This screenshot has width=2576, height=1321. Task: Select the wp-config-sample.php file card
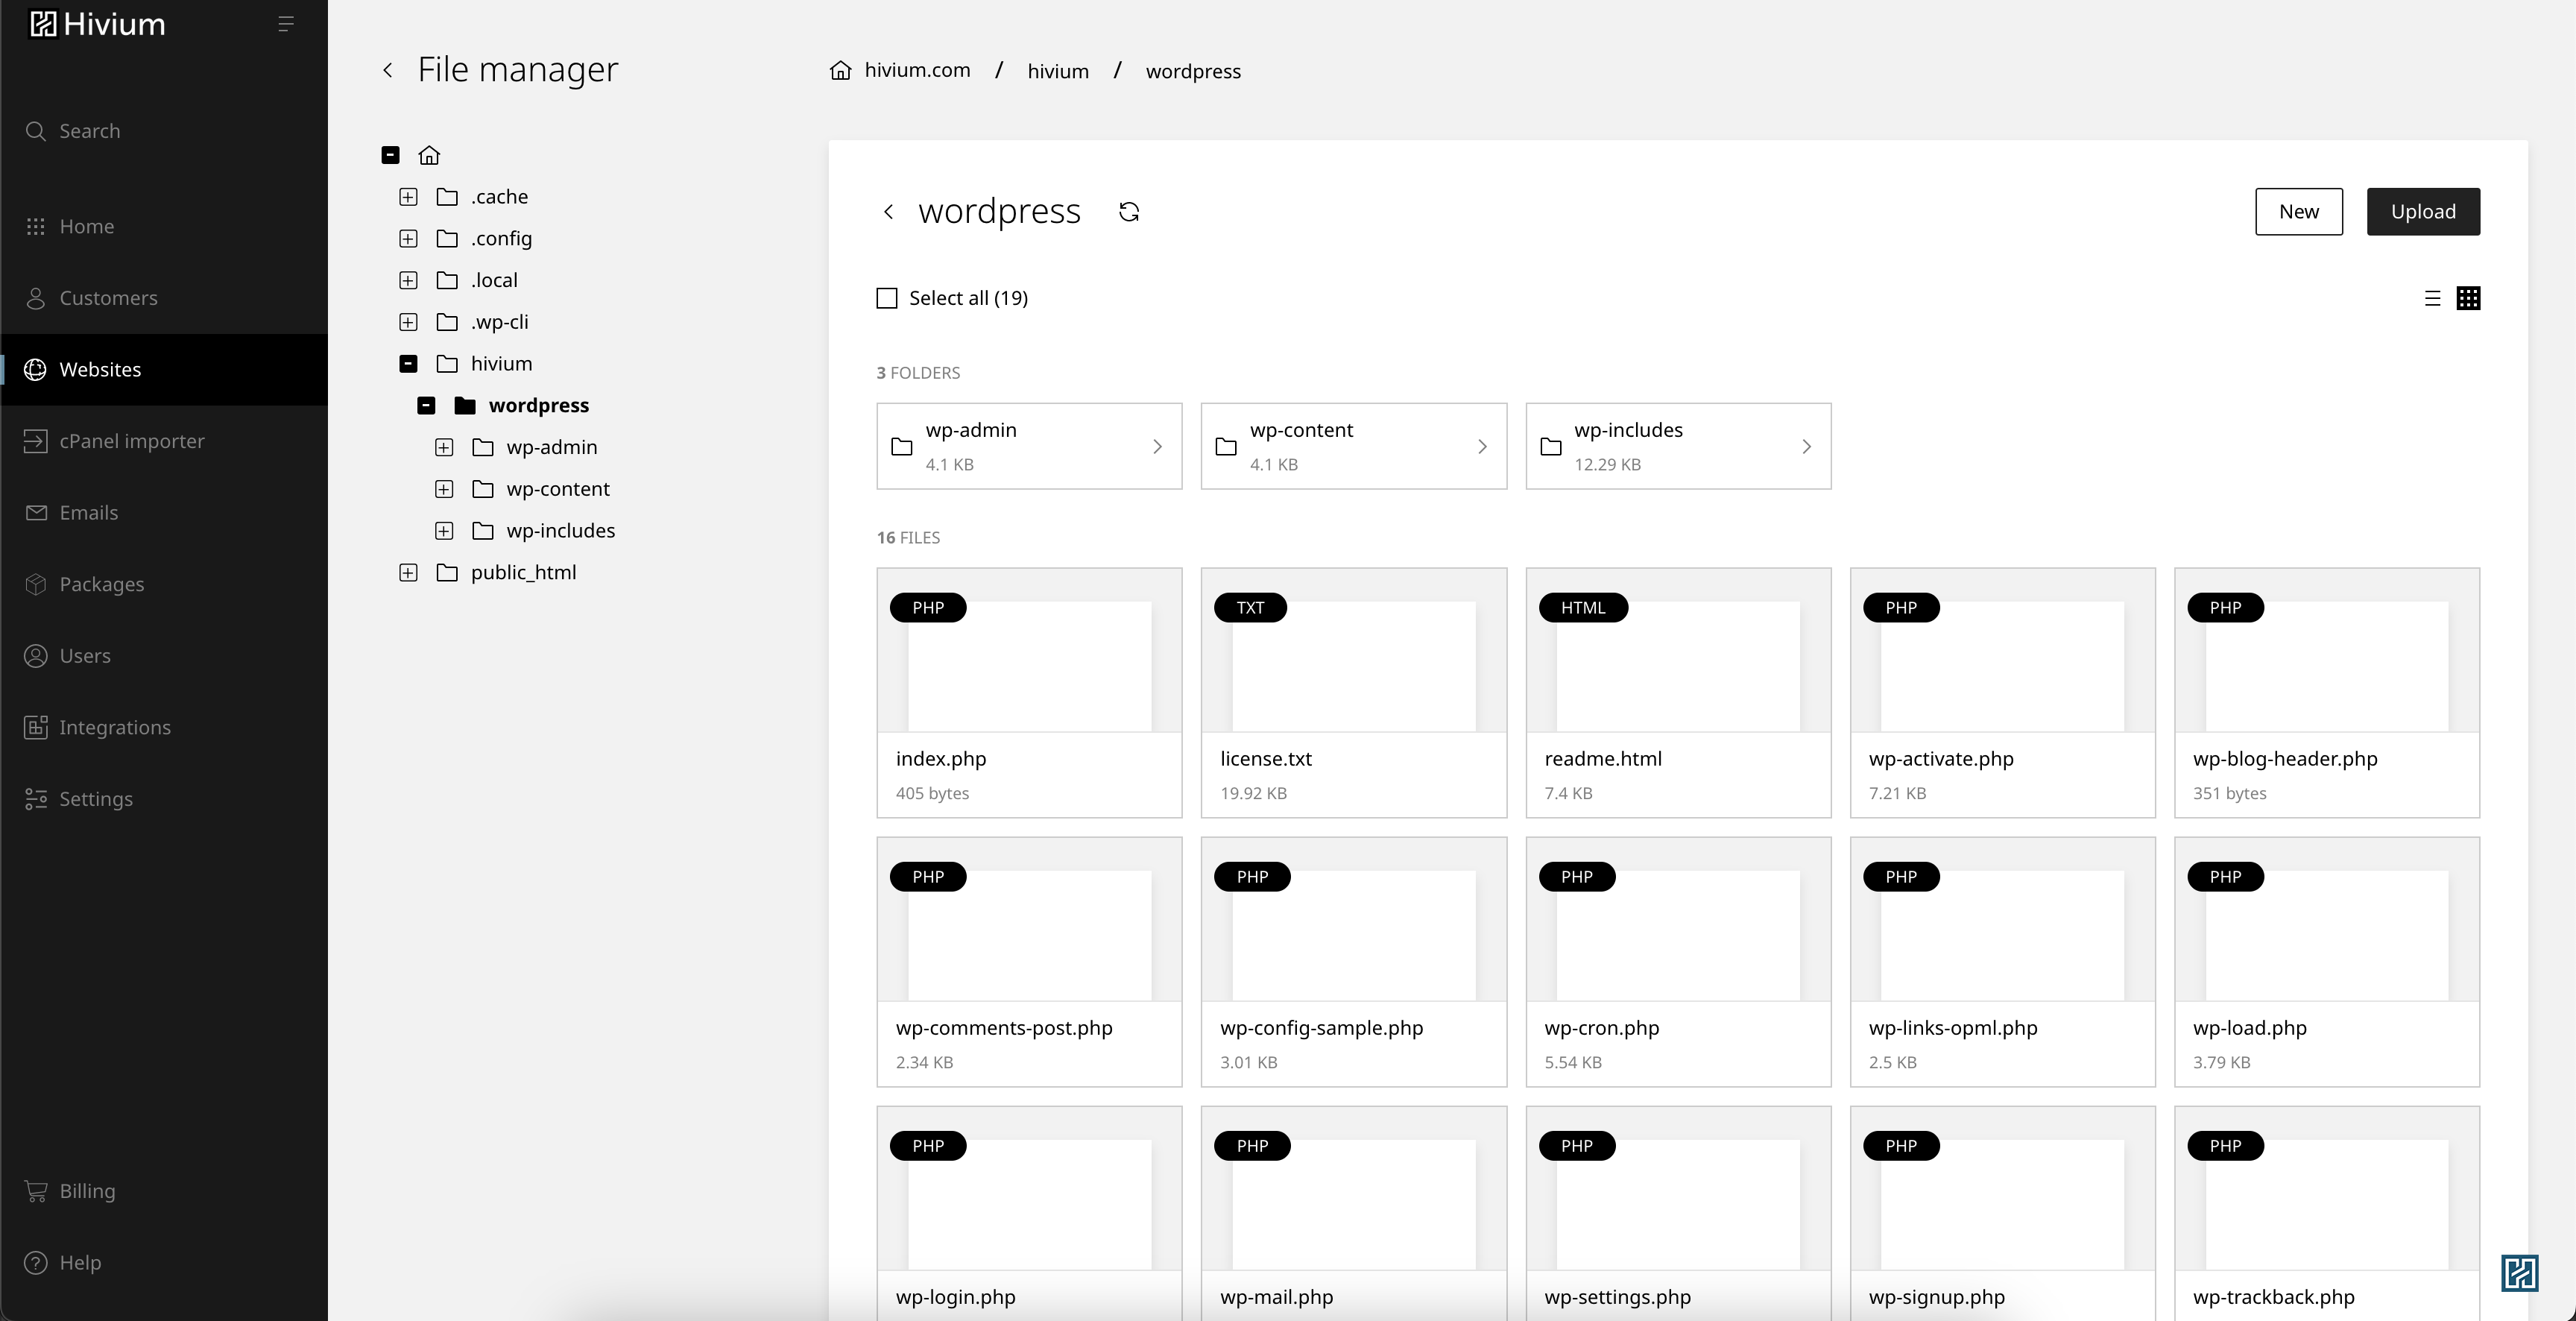click(1354, 962)
